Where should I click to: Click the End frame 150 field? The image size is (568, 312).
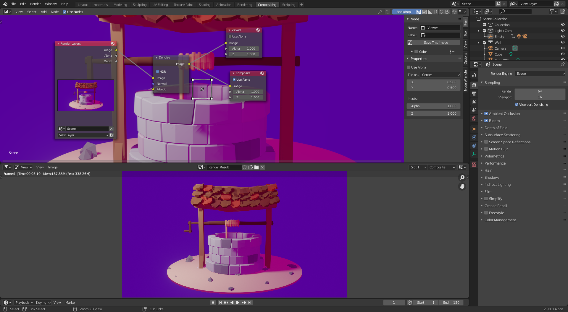click(451, 303)
